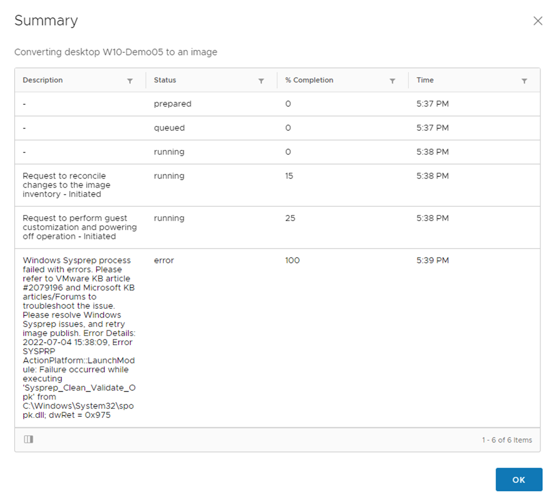Close the Summary dialog with X
553x501 pixels.
538,21
